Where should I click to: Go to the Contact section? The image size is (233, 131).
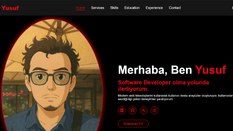click(x=175, y=8)
